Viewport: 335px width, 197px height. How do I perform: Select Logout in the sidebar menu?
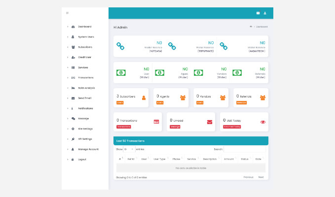point(82,159)
